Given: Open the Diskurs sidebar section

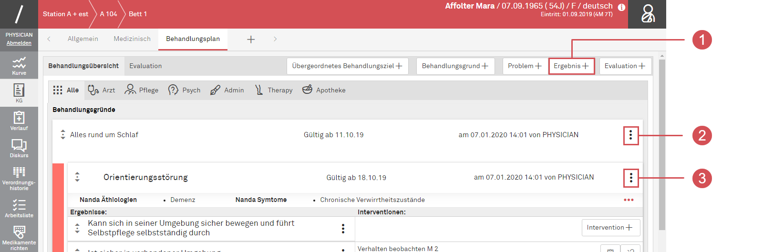Looking at the screenshot, I should (x=19, y=148).
